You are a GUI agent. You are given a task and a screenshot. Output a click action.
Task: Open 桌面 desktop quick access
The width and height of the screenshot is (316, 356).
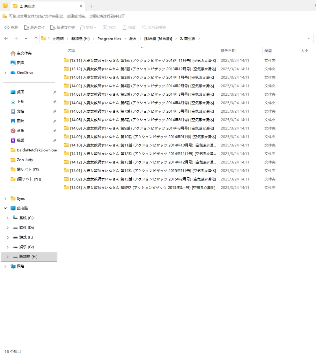(17, 92)
